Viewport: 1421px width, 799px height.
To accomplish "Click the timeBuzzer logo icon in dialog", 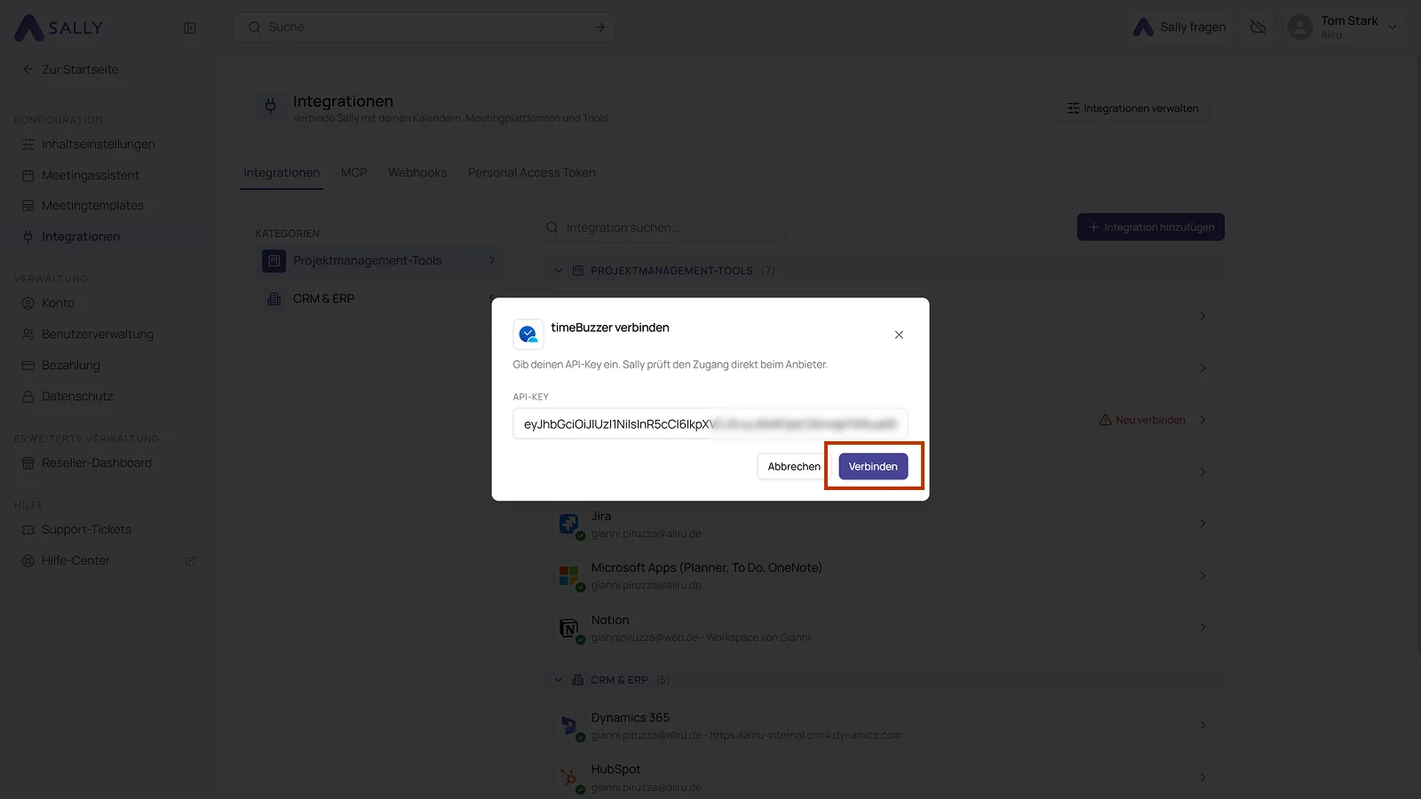I will [x=528, y=335].
